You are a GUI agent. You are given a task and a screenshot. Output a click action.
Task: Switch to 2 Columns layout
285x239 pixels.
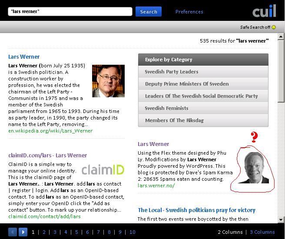[x=230, y=232]
